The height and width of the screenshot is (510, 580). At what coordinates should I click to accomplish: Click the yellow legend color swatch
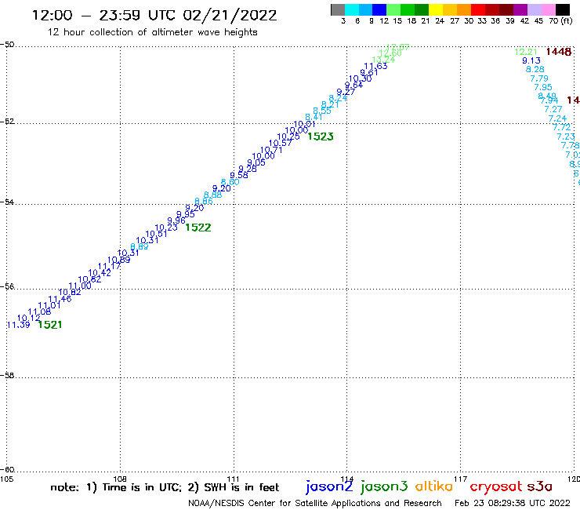[436, 9]
